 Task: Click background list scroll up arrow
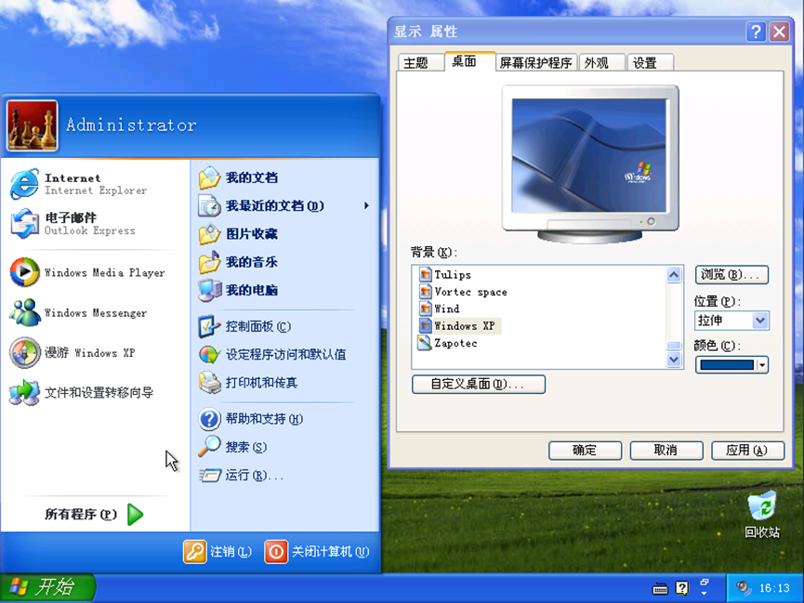674,275
